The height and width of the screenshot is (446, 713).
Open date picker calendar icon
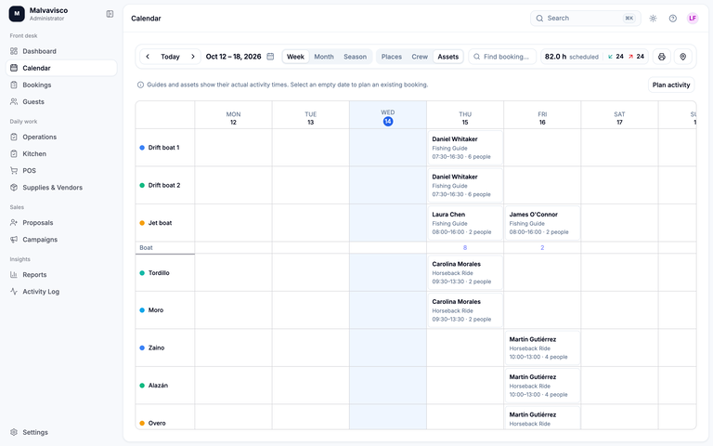[x=270, y=57]
